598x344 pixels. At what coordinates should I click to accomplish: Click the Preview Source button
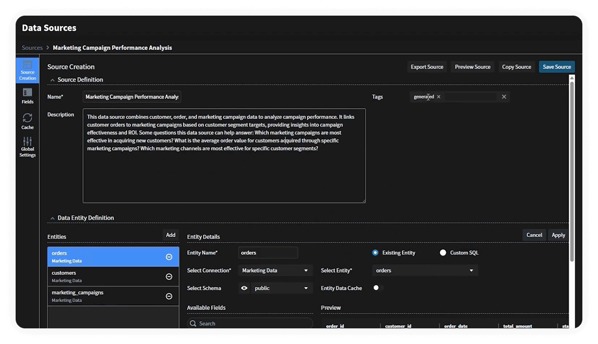[x=472, y=67]
